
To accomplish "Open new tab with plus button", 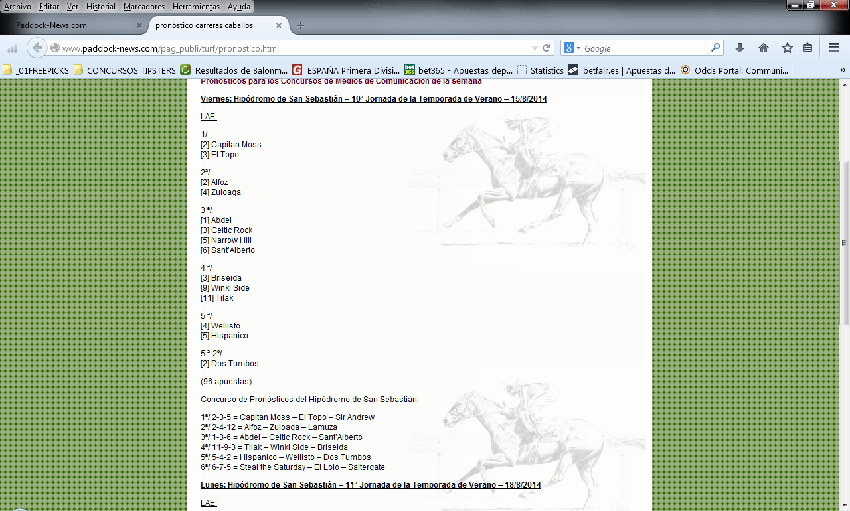I will click(x=301, y=25).
